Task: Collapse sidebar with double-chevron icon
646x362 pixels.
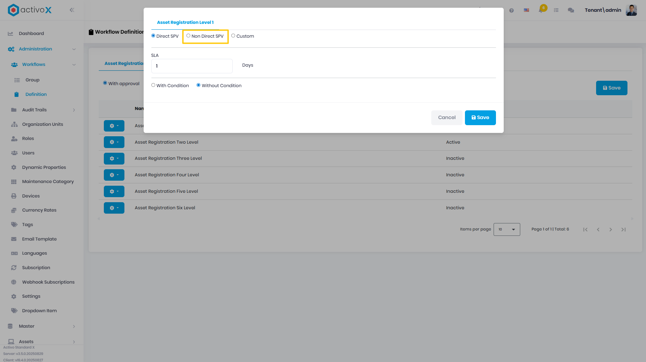Action: pyautogui.click(x=72, y=10)
